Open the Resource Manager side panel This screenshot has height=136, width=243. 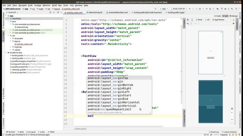[3, 20]
